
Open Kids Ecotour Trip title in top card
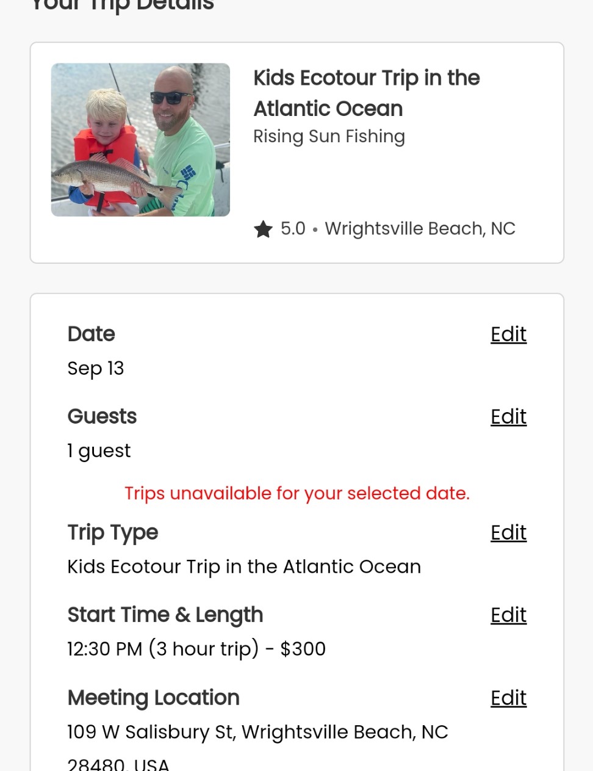click(x=367, y=93)
